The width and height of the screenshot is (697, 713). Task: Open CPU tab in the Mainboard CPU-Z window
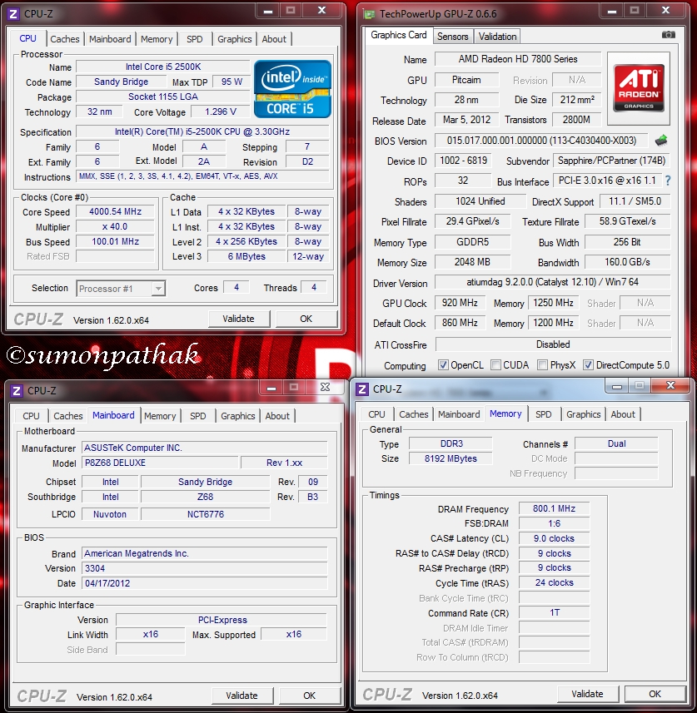31,416
